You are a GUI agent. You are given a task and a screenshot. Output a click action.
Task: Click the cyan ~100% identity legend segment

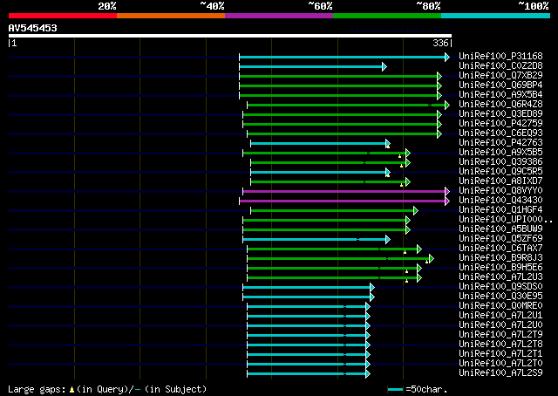coord(494,16)
